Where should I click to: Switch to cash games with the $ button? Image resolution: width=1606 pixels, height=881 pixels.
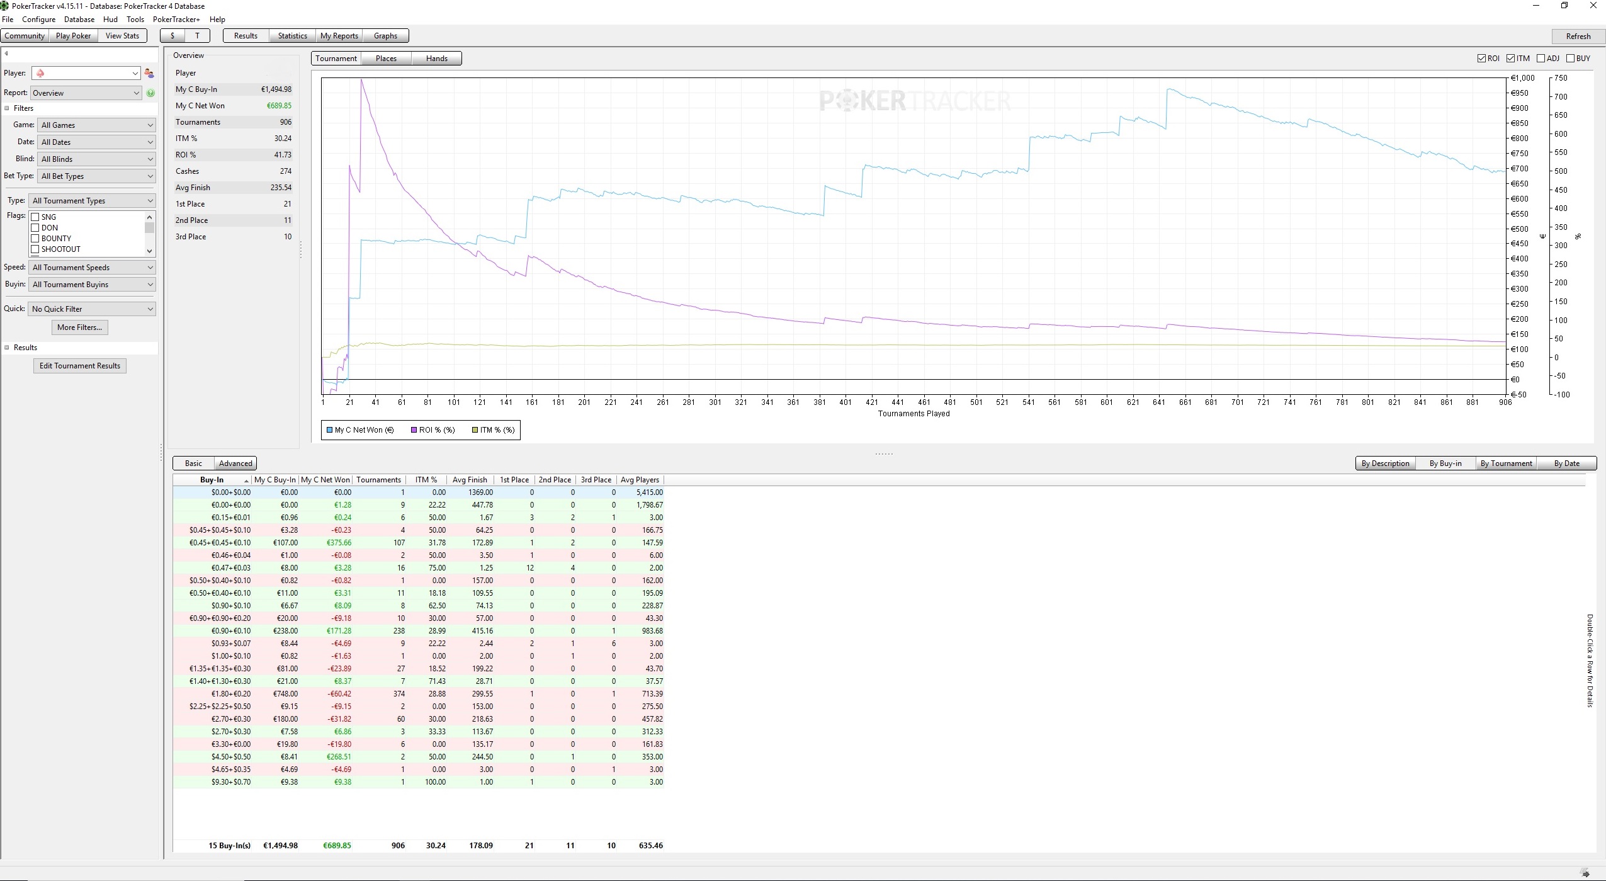172,36
